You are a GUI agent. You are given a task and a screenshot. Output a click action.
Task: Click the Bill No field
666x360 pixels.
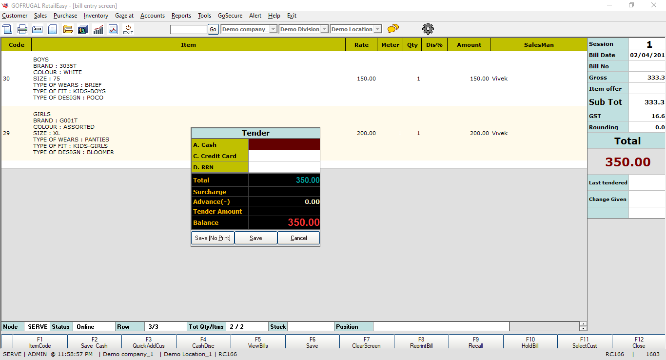(647, 66)
